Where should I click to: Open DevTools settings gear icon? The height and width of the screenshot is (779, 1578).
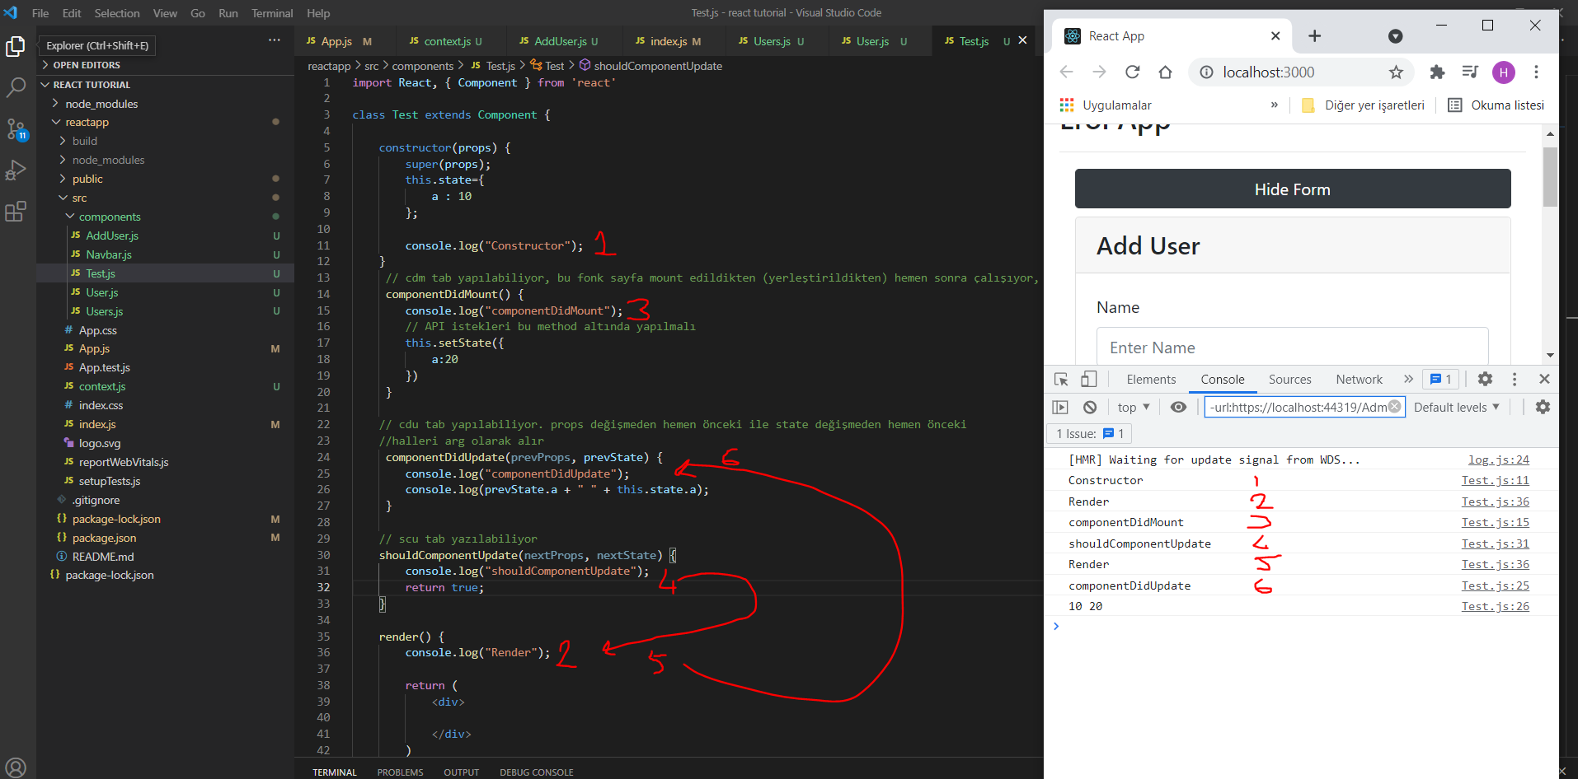click(1485, 379)
